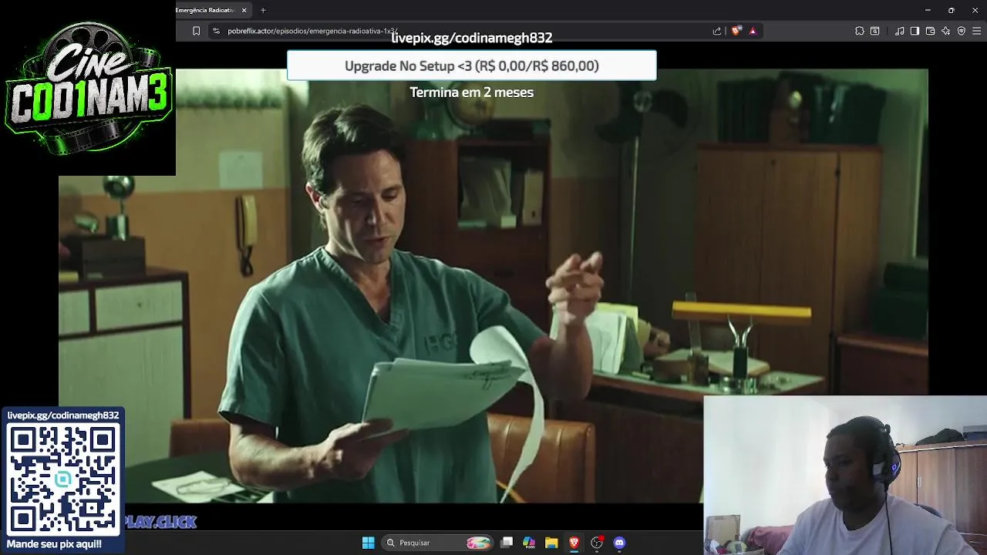Screen dimensions: 987x555
Task: Open Discord from the taskbar
Action: point(619,543)
